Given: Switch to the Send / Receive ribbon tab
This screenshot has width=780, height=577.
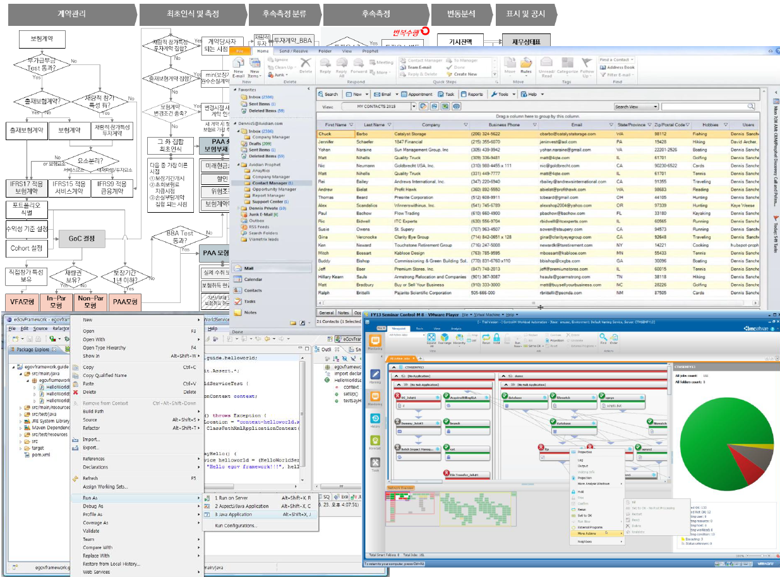Looking at the screenshot, I should (x=294, y=51).
